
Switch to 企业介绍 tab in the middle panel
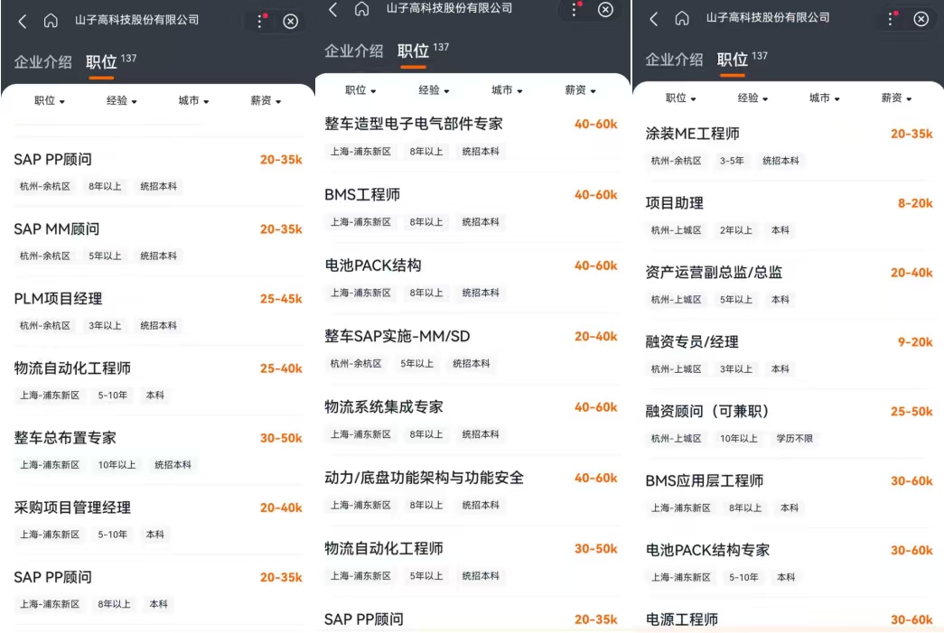pyautogui.click(x=354, y=51)
